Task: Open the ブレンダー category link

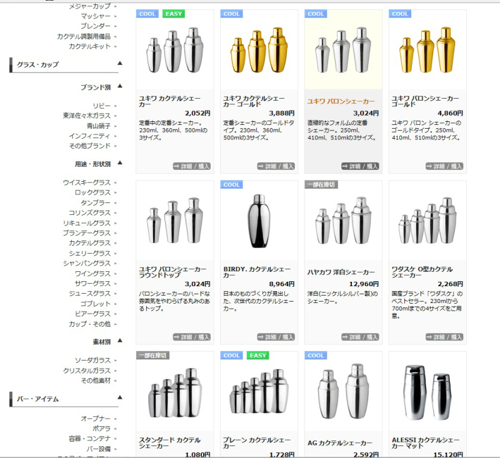Action: (96, 26)
